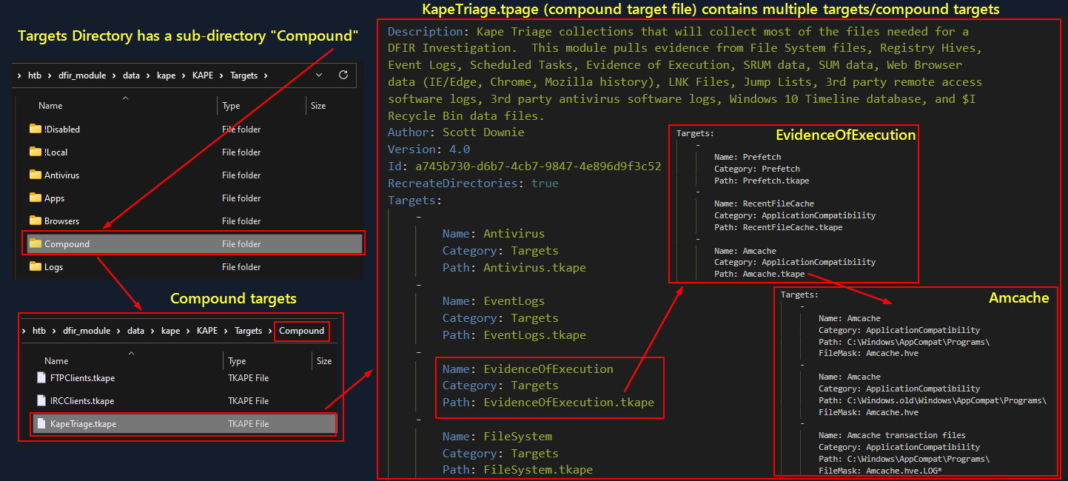
Task: Sort by Type in Targets window
Action: click(x=231, y=106)
